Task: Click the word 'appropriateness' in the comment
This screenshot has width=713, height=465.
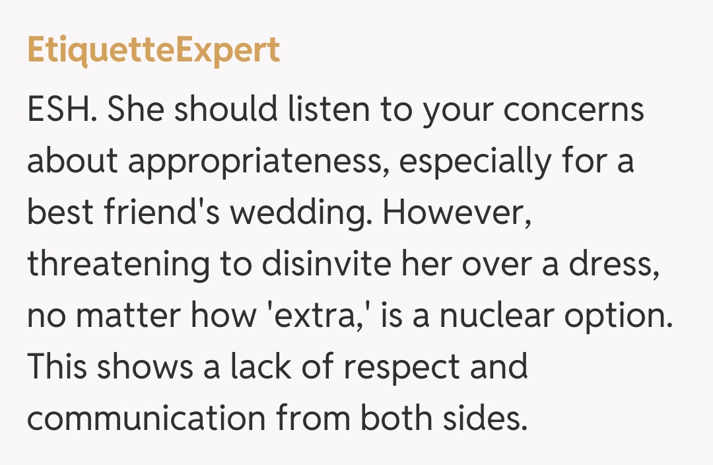Action: [x=257, y=162]
